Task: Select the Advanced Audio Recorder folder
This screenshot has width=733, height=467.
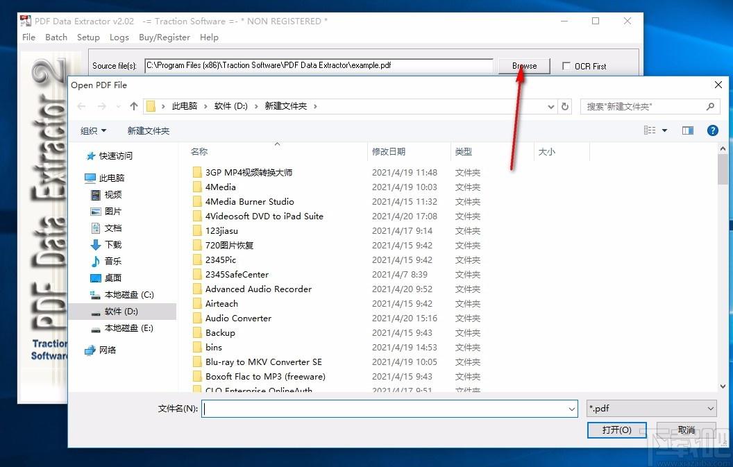Action: (x=258, y=289)
